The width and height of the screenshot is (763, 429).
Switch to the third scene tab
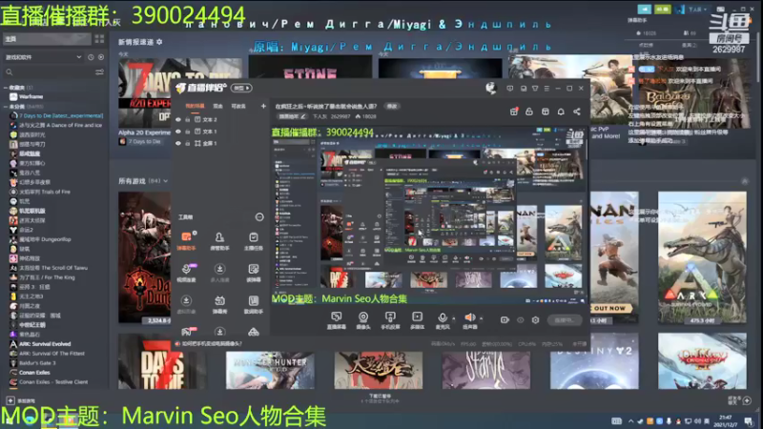[x=238, y=106]
